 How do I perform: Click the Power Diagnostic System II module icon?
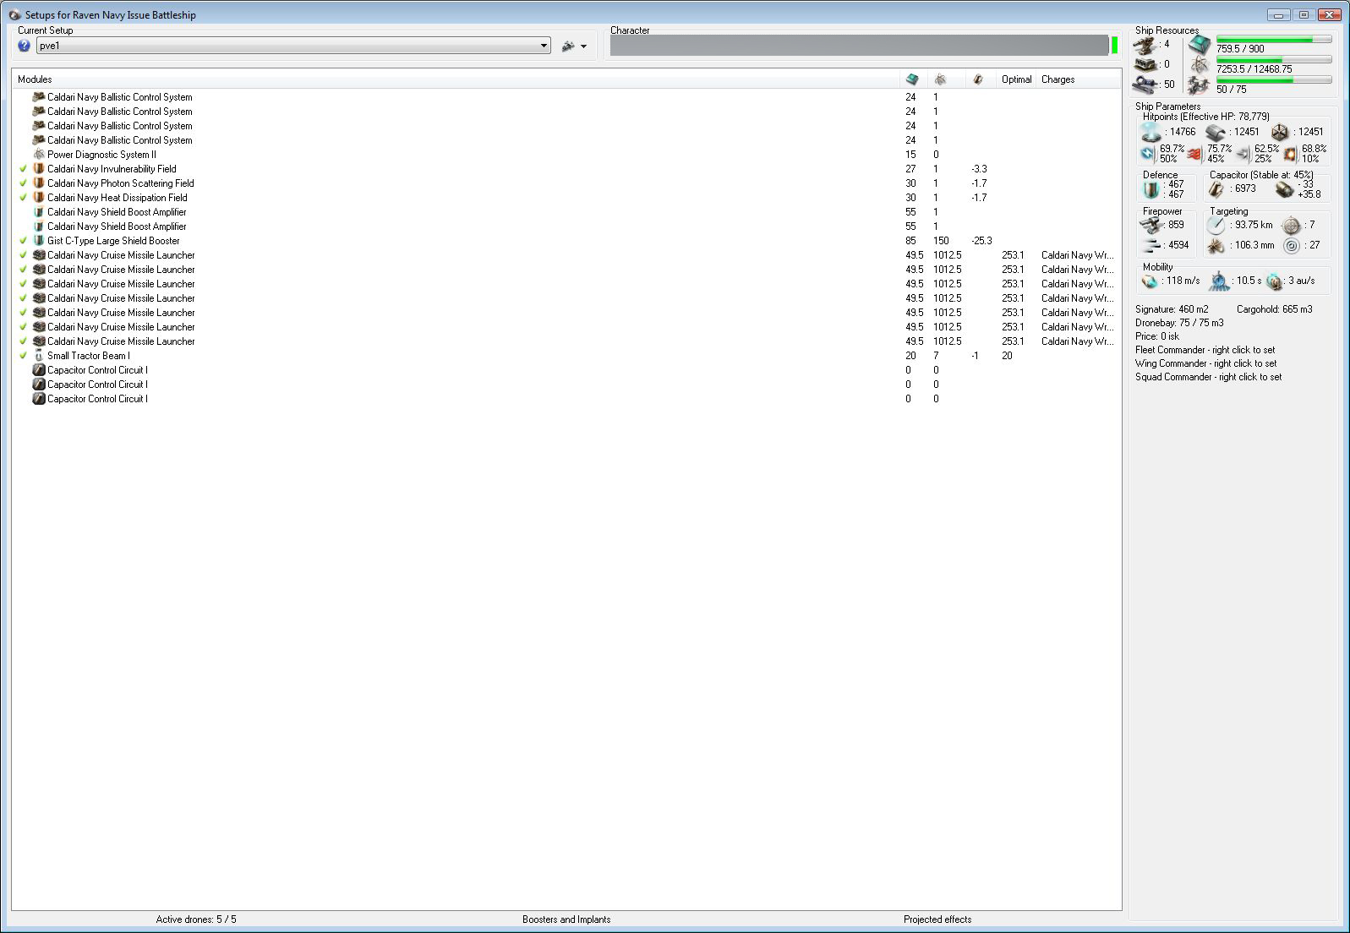38,155
